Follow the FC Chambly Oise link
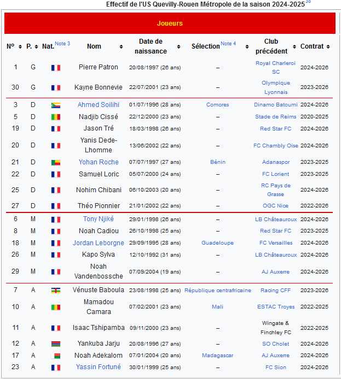The height and width of the screenshot is (379, 341). (x=276, y=145)
